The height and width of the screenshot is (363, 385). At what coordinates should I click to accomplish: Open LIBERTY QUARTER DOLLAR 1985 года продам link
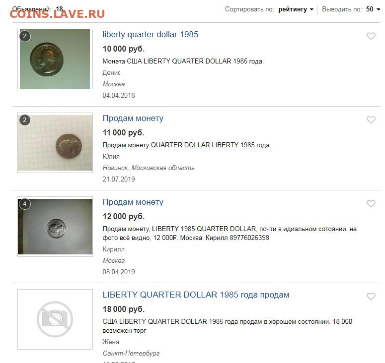[196, 295]
